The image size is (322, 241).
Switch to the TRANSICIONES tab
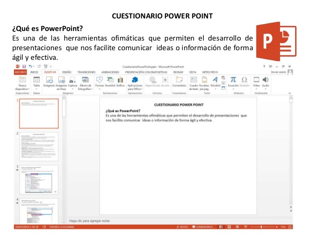(x=86, y=72)
